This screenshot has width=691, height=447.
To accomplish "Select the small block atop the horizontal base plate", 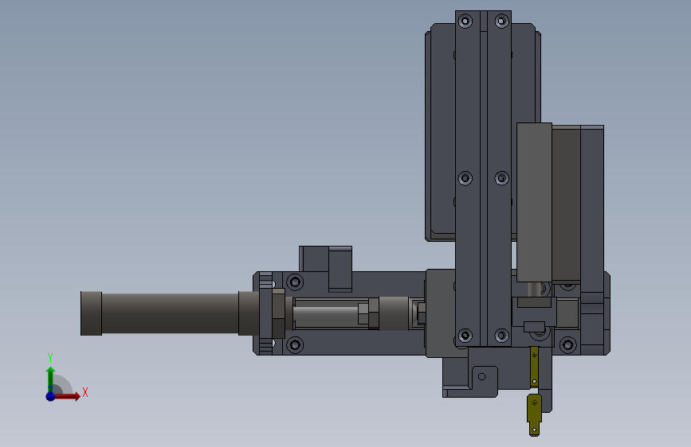I will (326, 268).
